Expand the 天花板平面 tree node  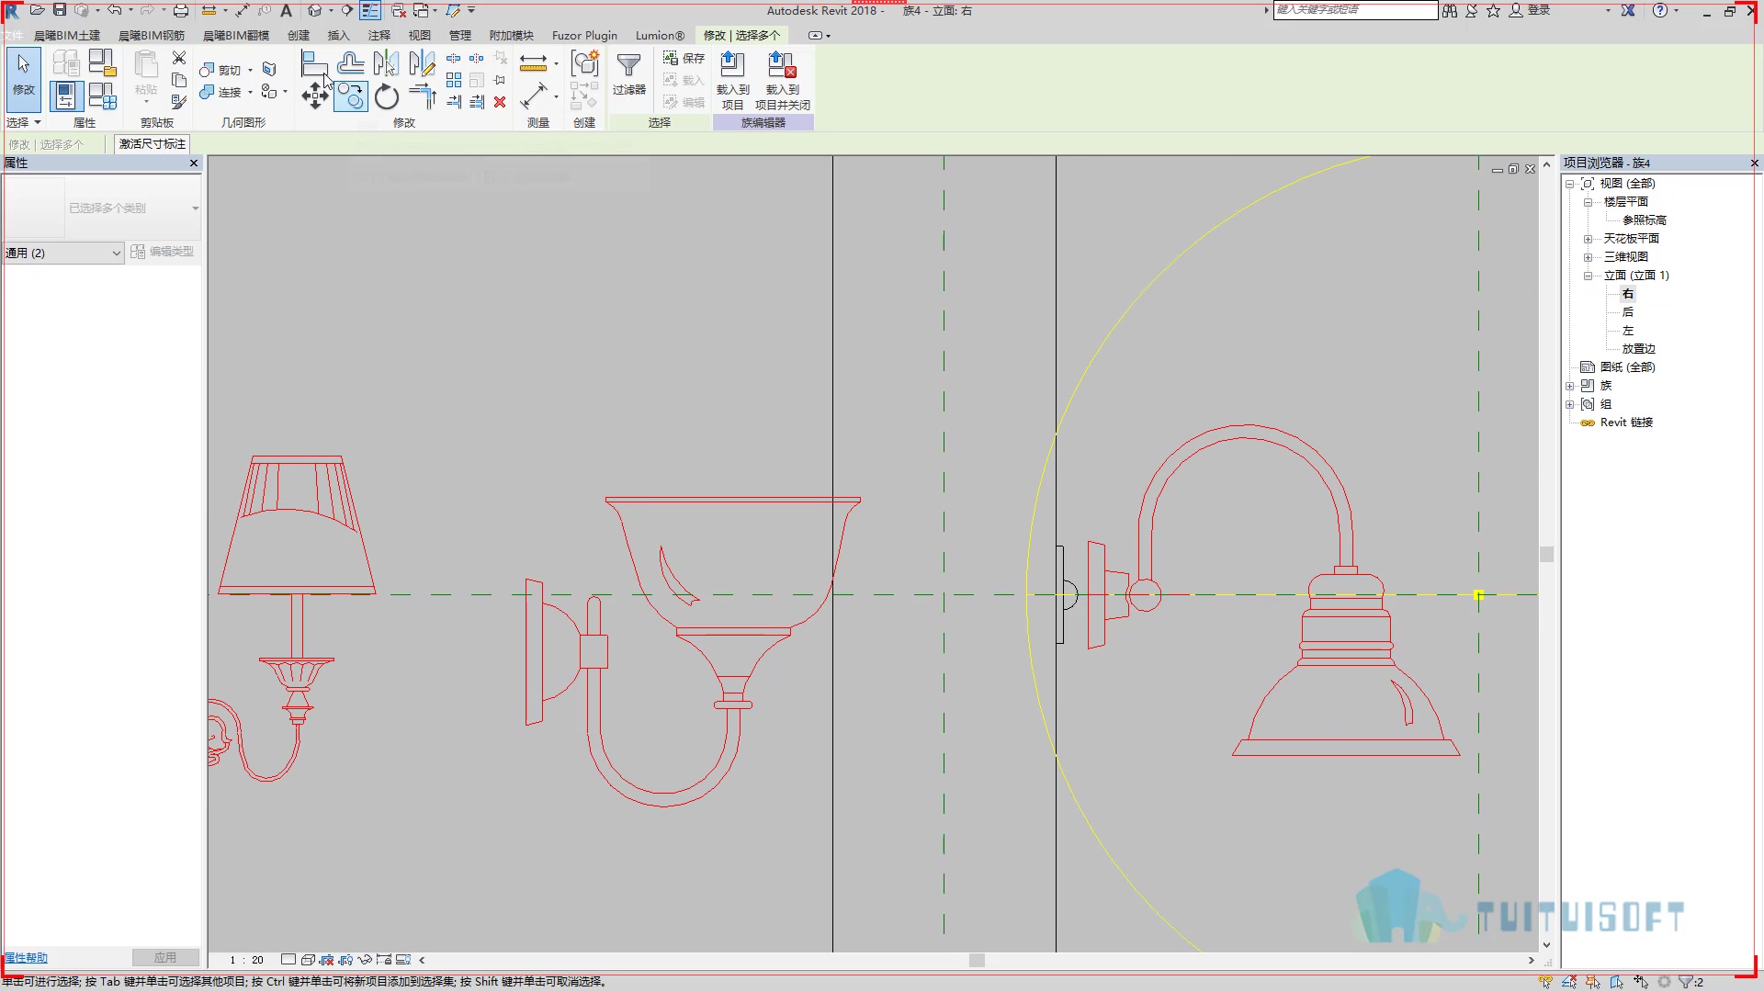click(1588, 239)
